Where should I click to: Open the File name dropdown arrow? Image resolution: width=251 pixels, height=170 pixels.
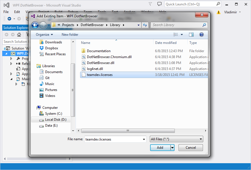tap(144, 139)
